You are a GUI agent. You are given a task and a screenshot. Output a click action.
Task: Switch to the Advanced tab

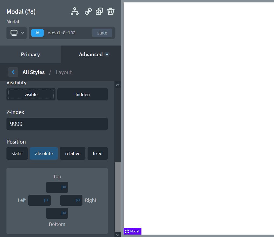(x=91, y=54)
